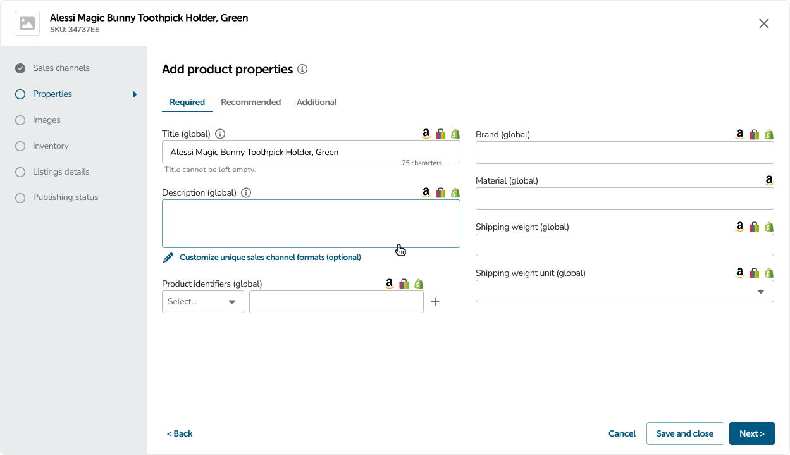Screen dimensions: 790x455
Task: Switch to the Recommended tab
Action: click(x=250, y=102)
